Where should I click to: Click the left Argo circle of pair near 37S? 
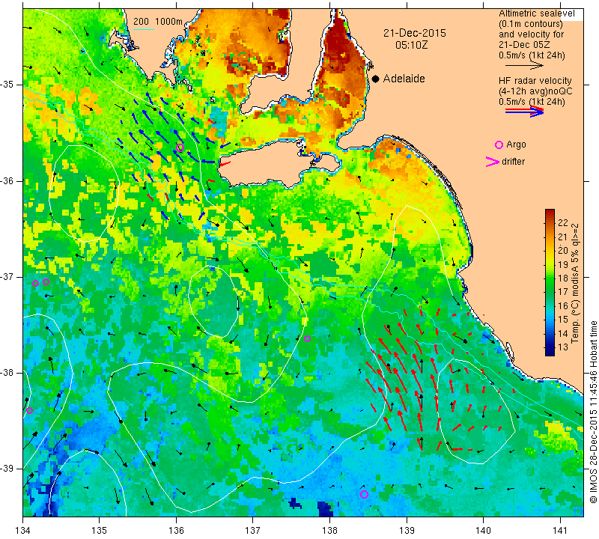35,283
